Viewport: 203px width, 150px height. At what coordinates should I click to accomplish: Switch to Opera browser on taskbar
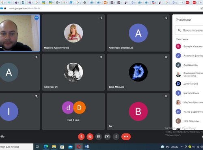click(x=79, y=147)
